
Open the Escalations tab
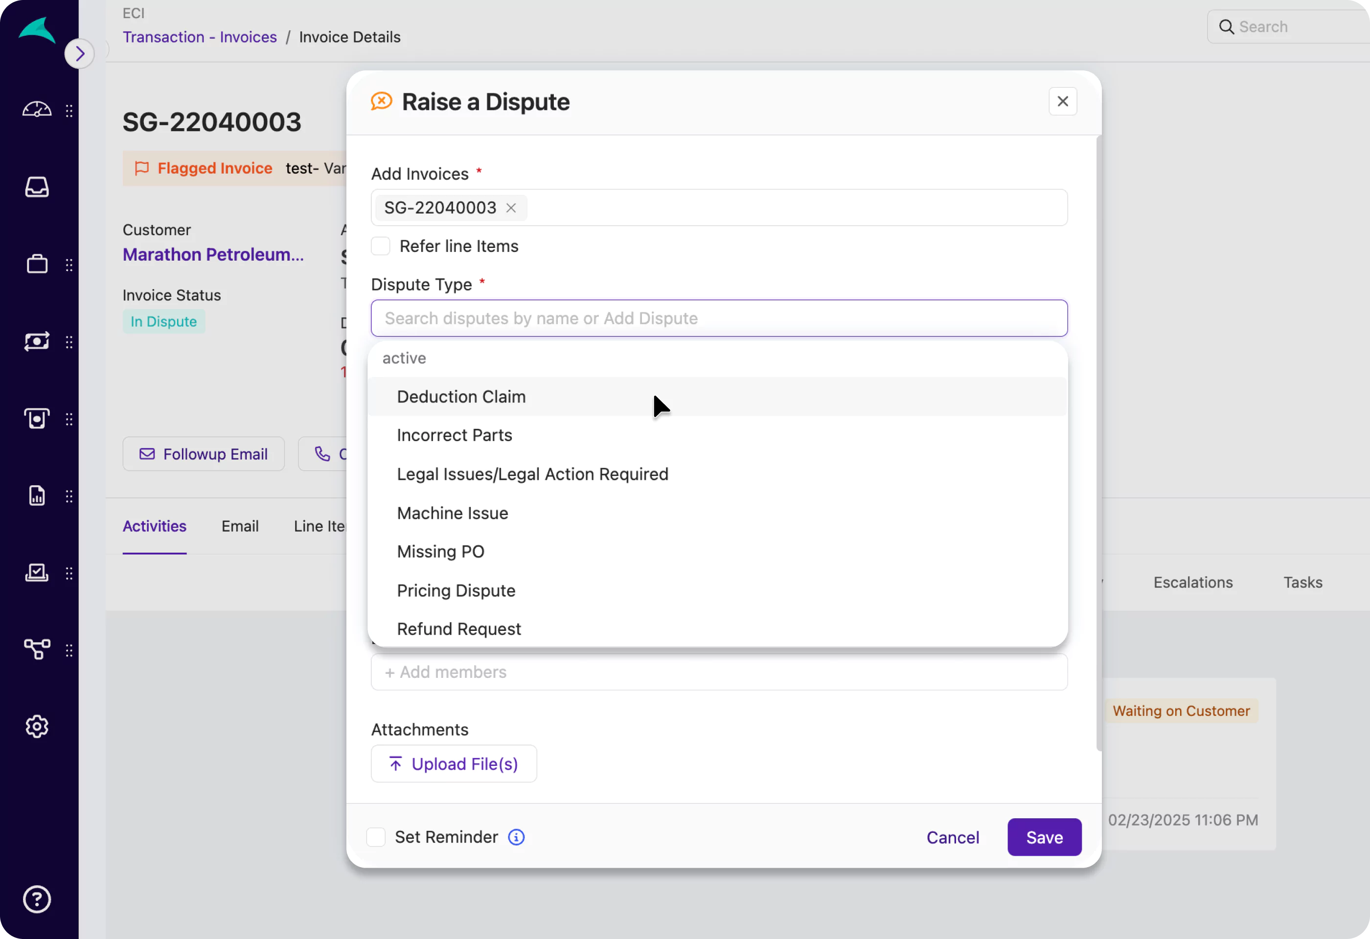[x=1192, y=582]
